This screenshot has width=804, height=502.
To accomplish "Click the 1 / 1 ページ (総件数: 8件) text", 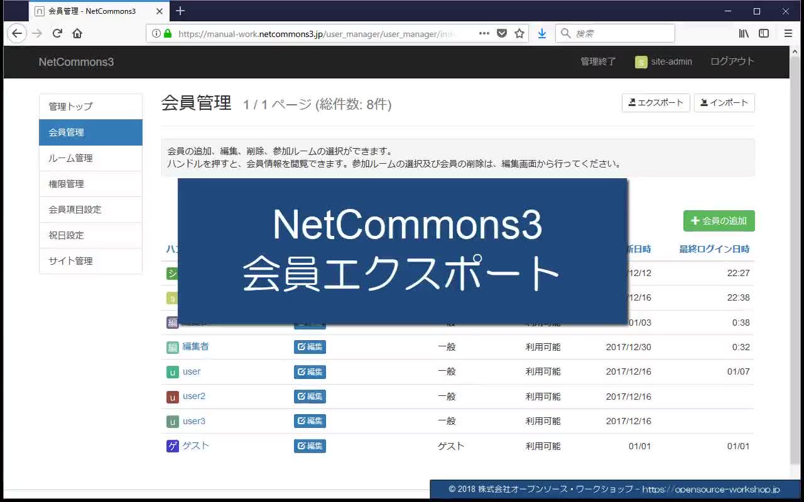I will point(317,105).
